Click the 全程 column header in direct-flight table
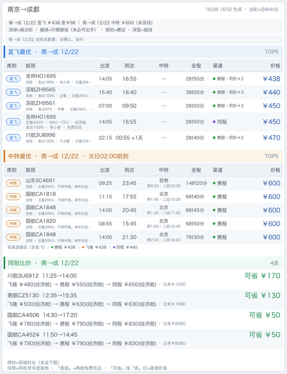This screenshot has height=374, width=287. tap(196, 65)
